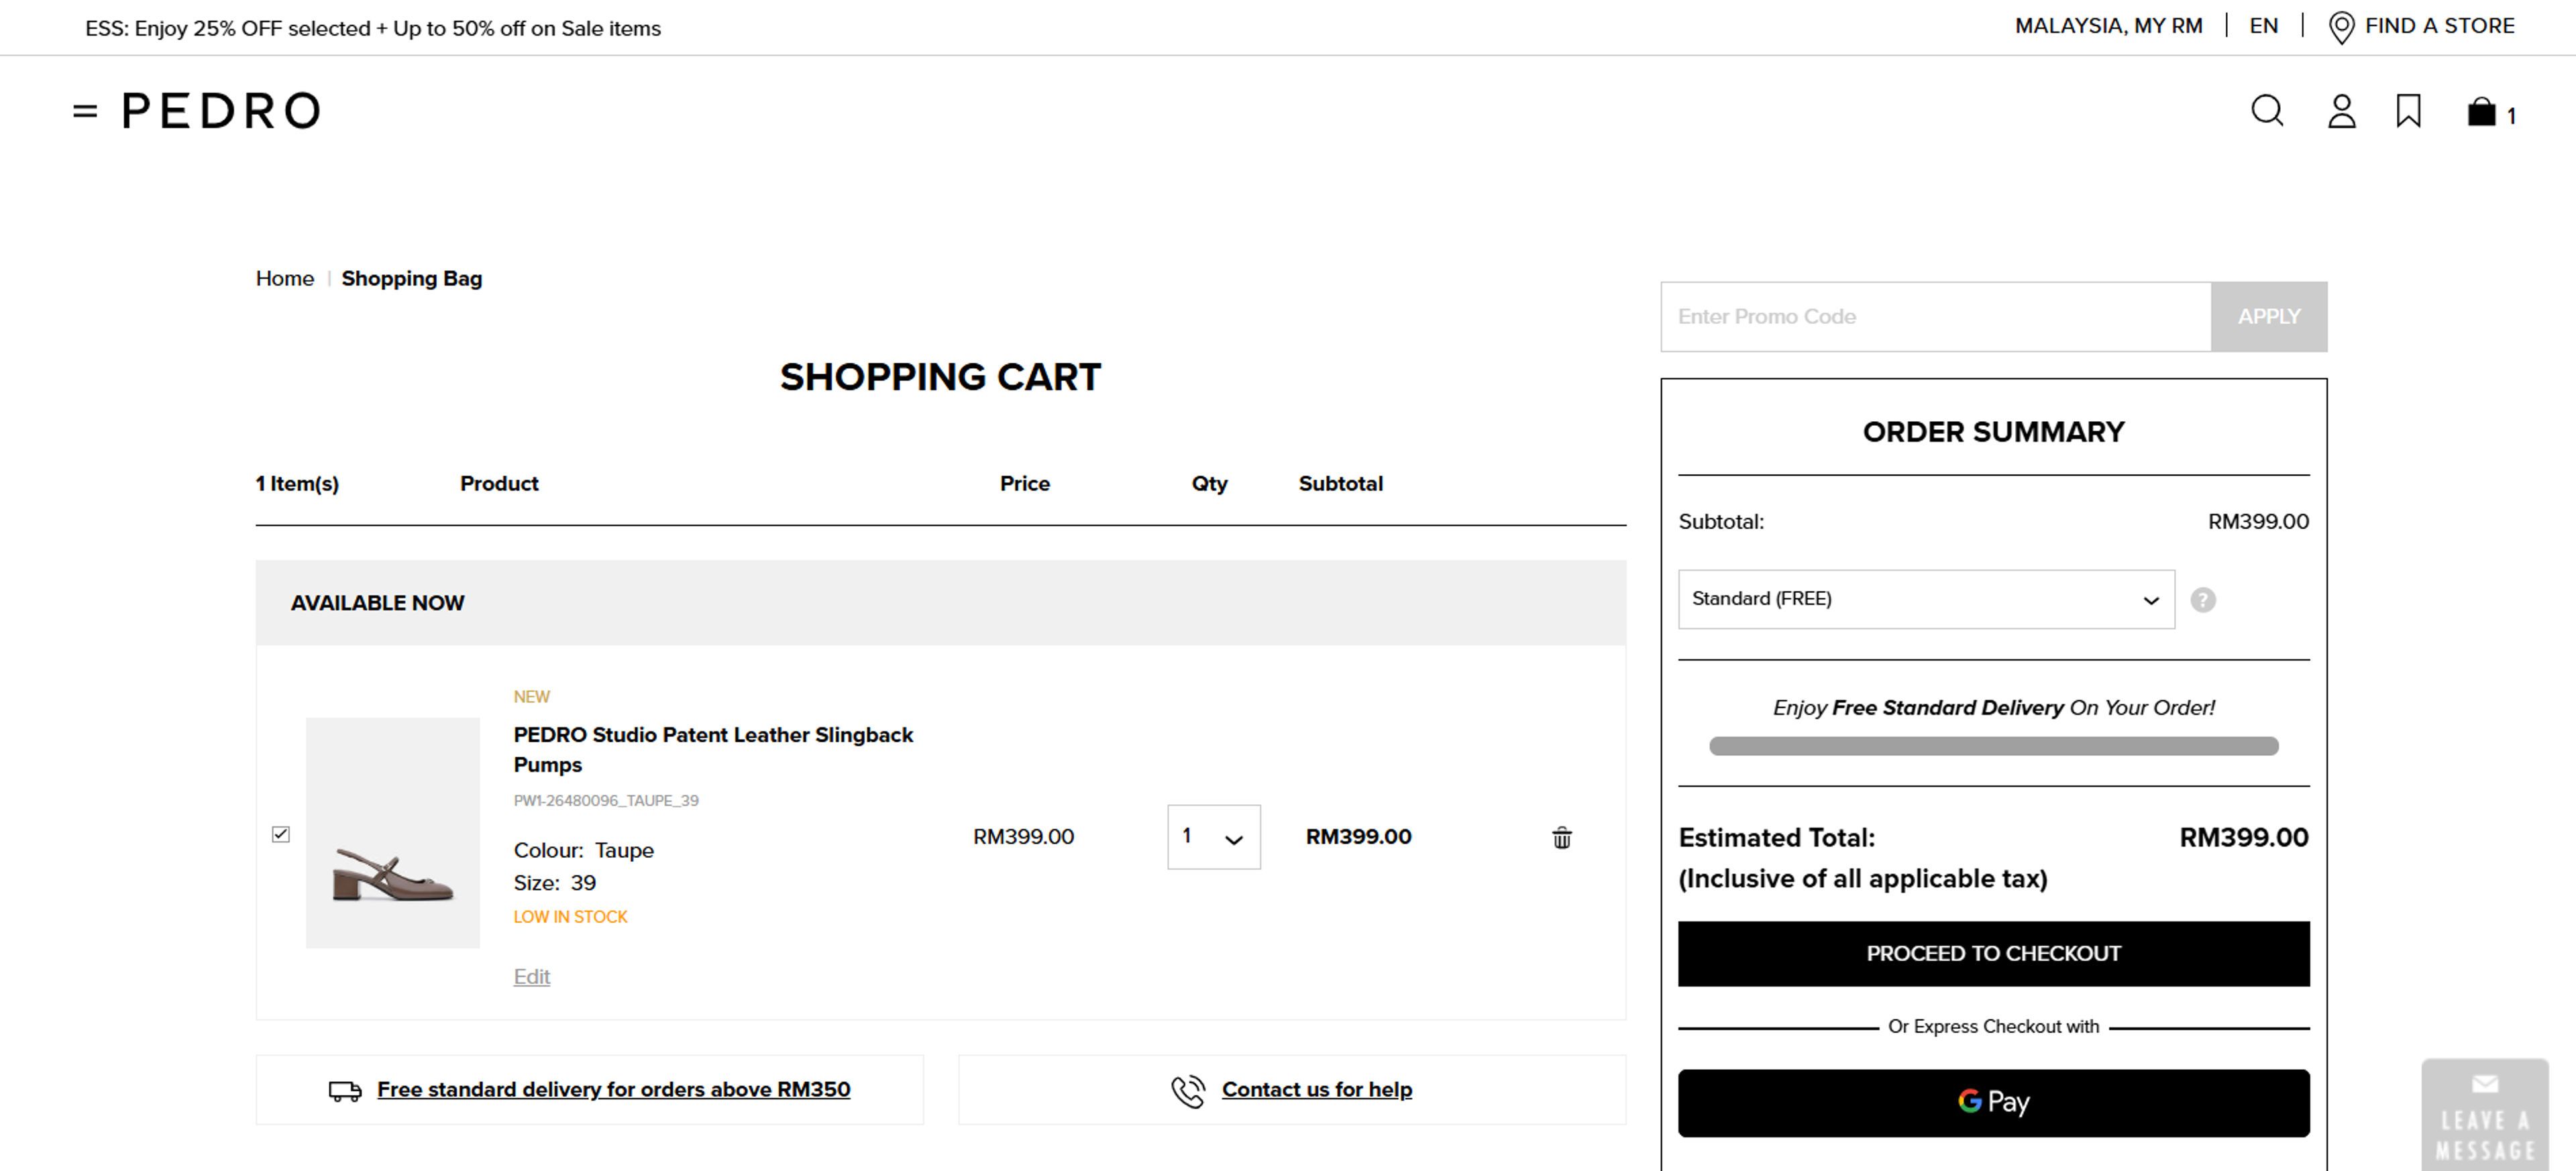Click the free delivery progress bar
This screenshot has width=2576, height=1171.
[x=1993, y=746]
